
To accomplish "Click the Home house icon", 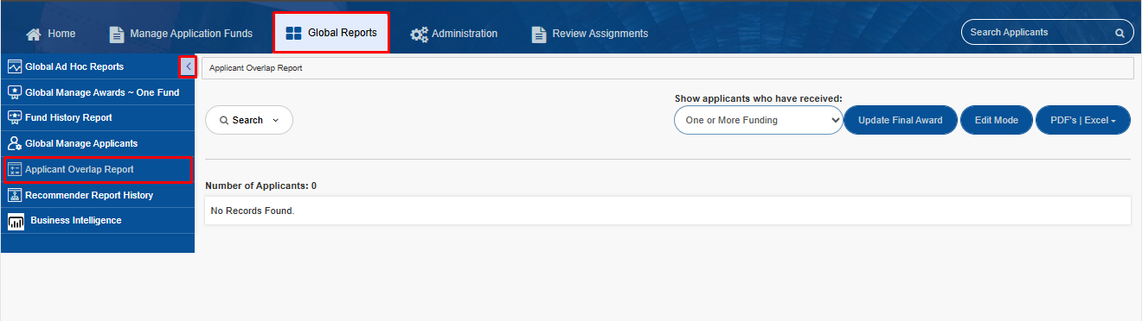I will pyautogui.click(x=34, y=34).
